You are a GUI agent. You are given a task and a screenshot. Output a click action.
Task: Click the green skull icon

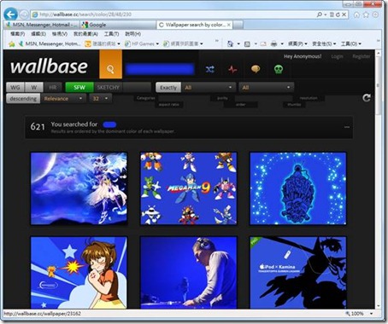(279, 69)
